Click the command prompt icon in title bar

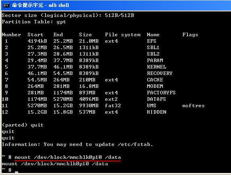6,6
